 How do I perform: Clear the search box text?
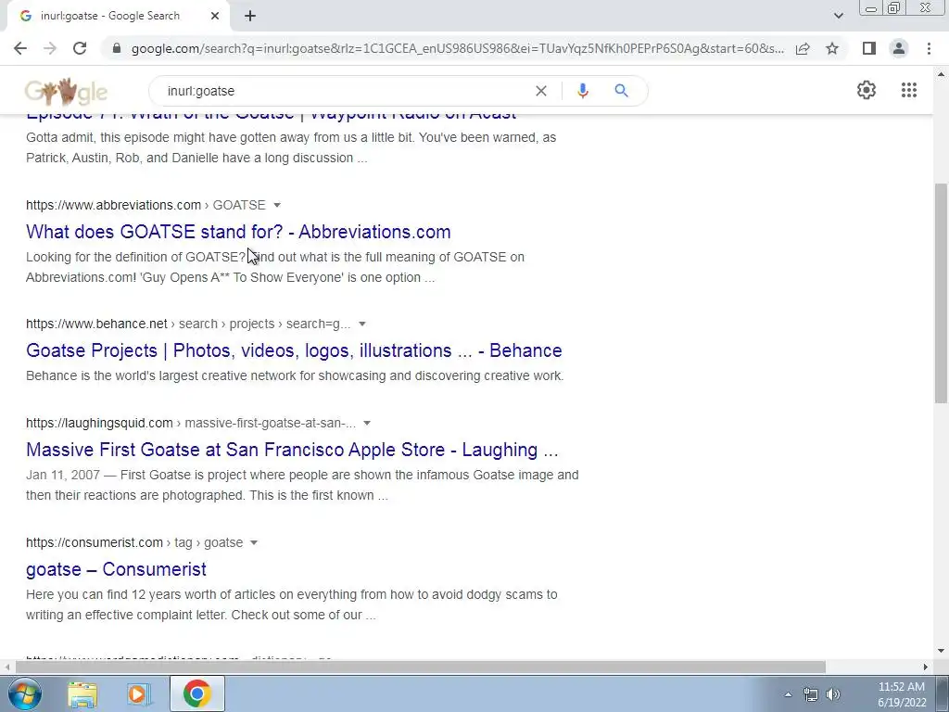541,91
